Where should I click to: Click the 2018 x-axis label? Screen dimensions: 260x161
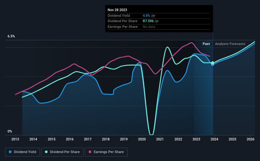(106, 139)
